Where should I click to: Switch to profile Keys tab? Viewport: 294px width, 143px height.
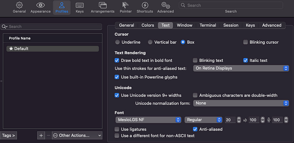[250, 25]
